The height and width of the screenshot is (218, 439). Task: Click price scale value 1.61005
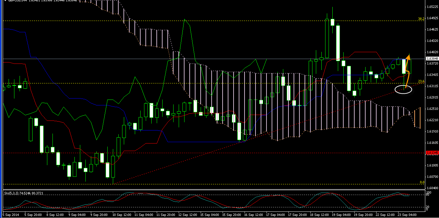pos(432,165)
